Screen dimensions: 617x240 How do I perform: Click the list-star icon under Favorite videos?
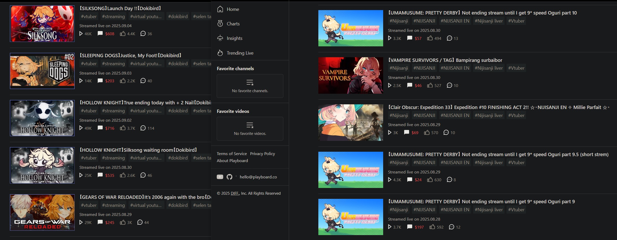click(250, 125)
